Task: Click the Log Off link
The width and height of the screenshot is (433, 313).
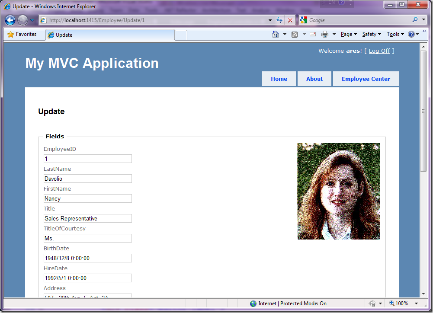Action: coord(379,51)
